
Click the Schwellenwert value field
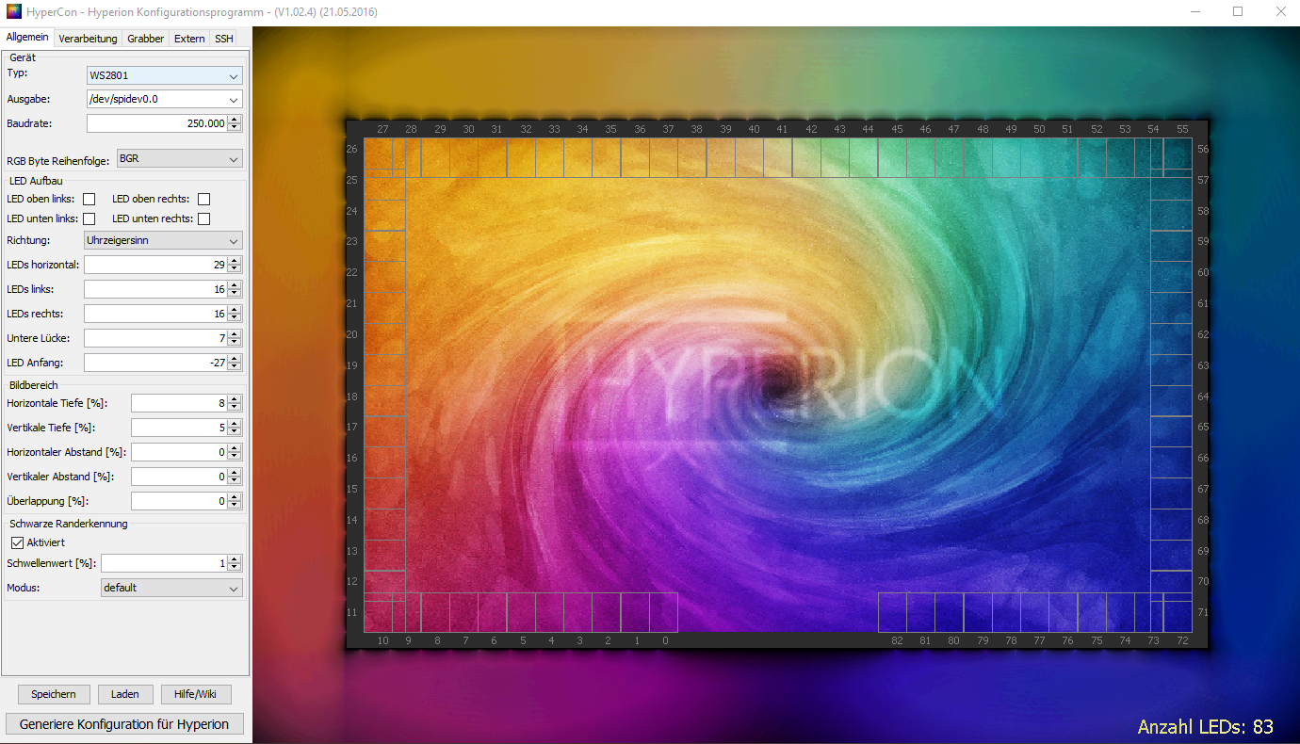pyautogui.click(x=164, y=563)
